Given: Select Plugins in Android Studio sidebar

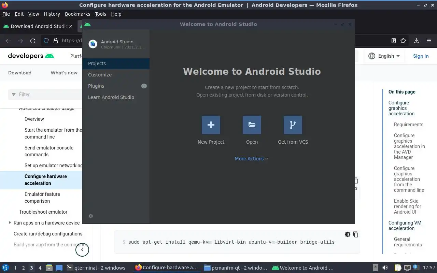Looking at the screenshot, I should [116, 86].
